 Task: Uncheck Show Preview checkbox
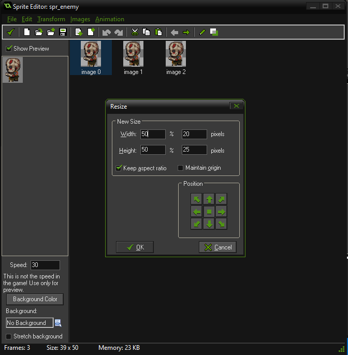tap(9, 49)
